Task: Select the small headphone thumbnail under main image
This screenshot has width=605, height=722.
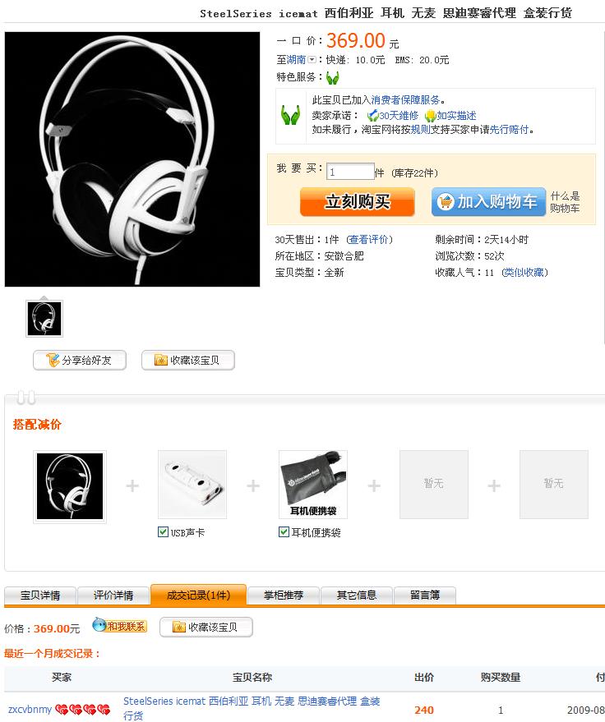Action: 44,319
